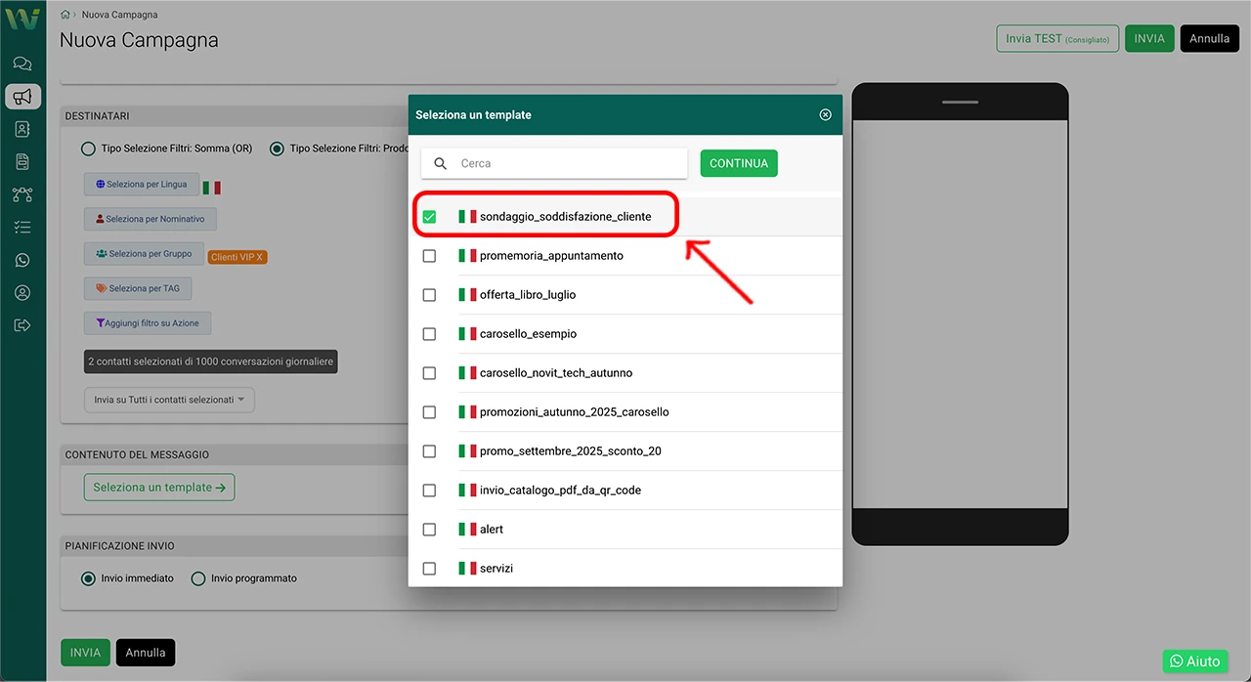The height and width of the screenshot is (682, 1251).
Task: Click the W logo at top left
Action: [x=22, y=19]
